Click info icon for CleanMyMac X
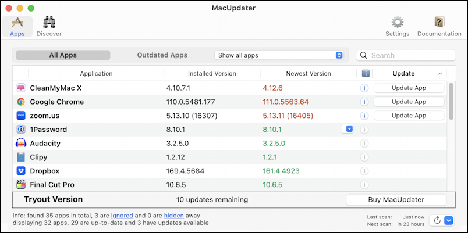 (364, 88)
